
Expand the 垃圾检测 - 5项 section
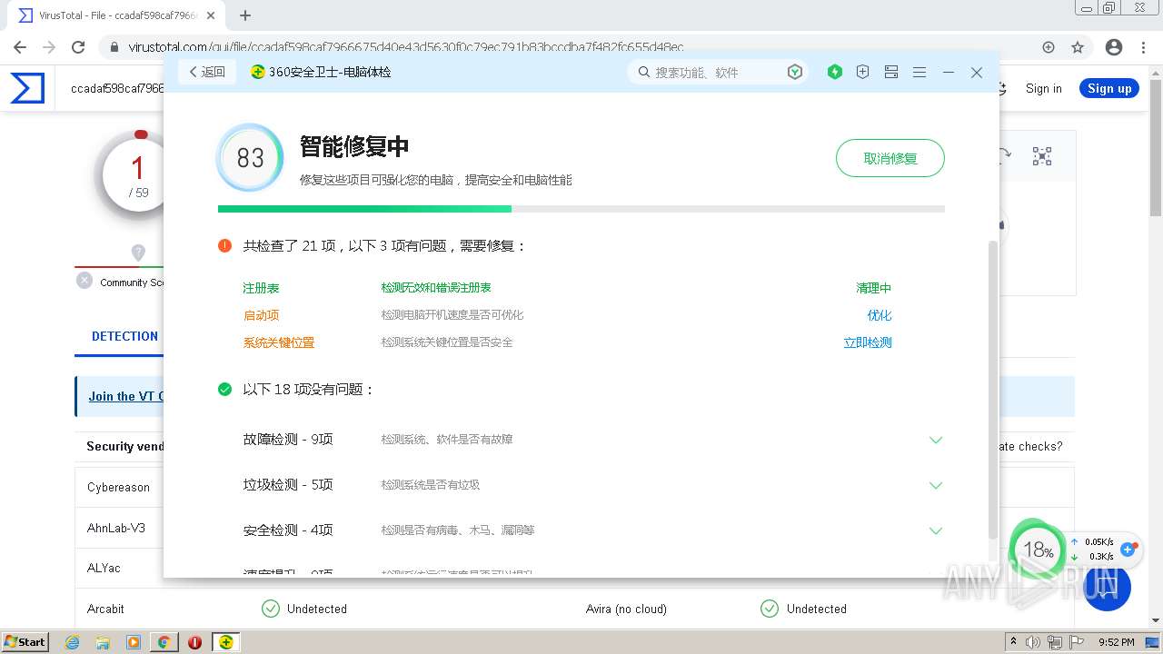[x=936, y=485]
